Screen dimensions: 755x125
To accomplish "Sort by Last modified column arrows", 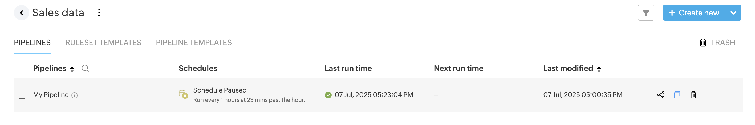I will coord(599,69).
